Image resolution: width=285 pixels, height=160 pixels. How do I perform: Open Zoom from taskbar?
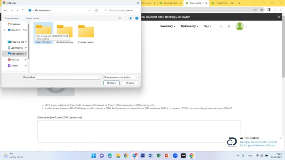click(175, 156)
